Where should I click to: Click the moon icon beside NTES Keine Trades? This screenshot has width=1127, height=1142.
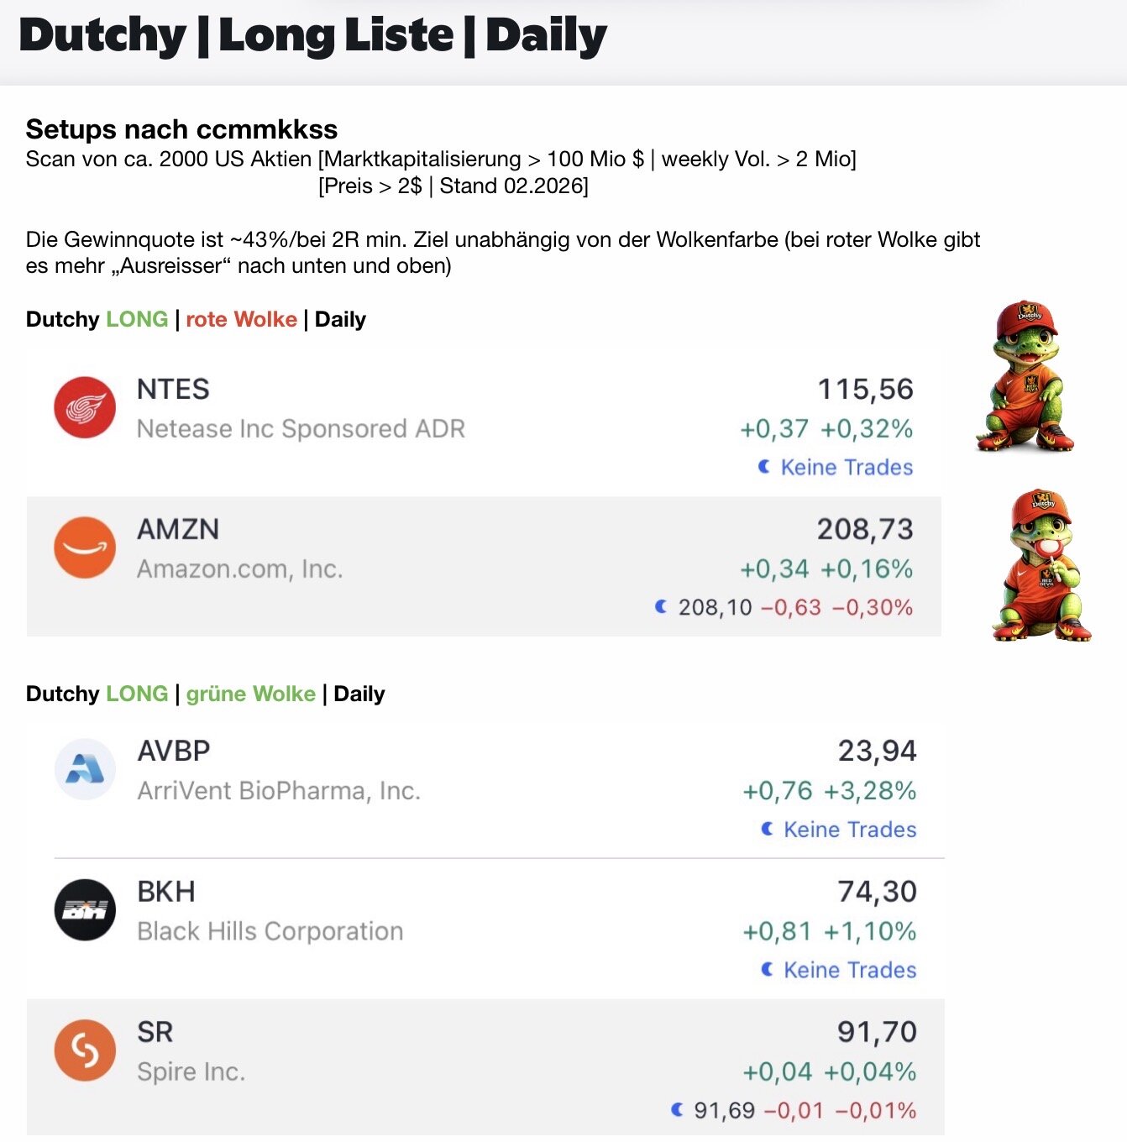coord(764,467)
